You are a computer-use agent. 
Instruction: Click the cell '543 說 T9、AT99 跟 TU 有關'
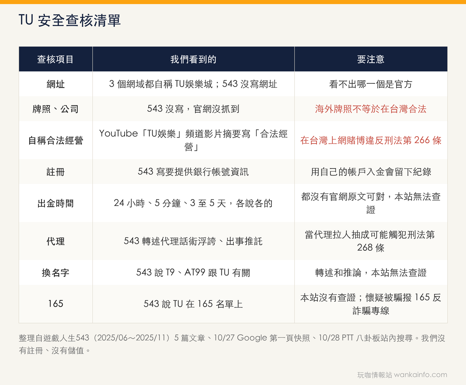point(193,272)
